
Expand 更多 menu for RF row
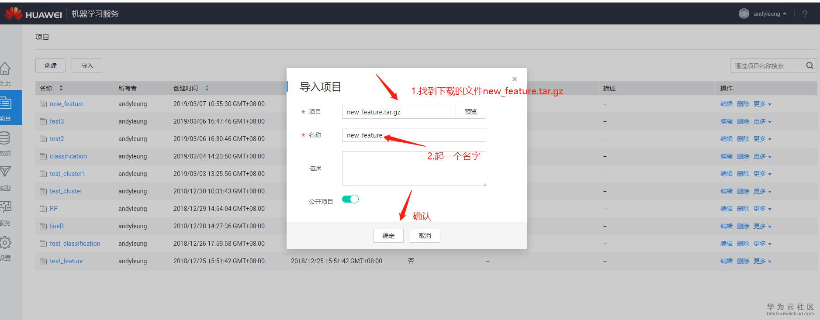(762, 209)
